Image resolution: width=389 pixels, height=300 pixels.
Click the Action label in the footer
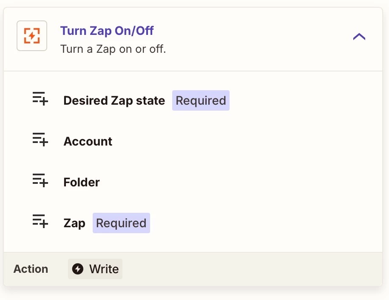coord(31,269)
